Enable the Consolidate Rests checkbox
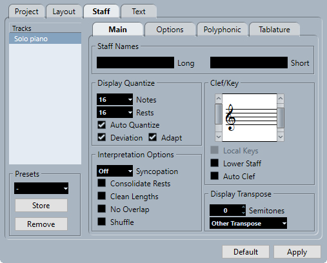The height and width of the screenshot is (263, 327). pyautogui.click(x=102, y=183)
